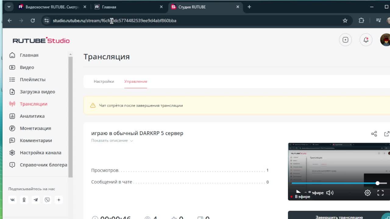Open the media control icon in browser toolbar

click(378, 20)
